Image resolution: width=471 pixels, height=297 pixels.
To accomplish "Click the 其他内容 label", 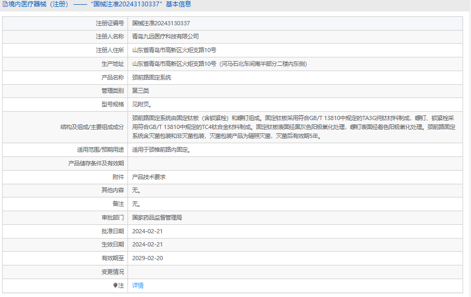I will [113, 190].
